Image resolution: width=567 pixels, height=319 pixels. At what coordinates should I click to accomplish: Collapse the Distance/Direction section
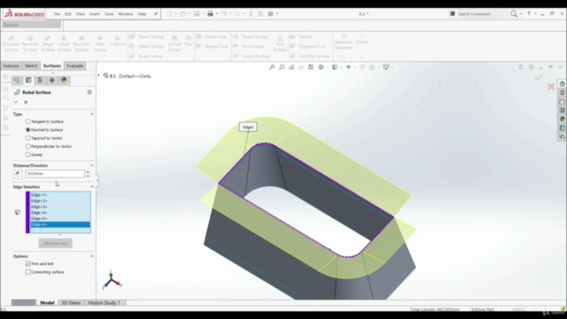pos(92,166)
